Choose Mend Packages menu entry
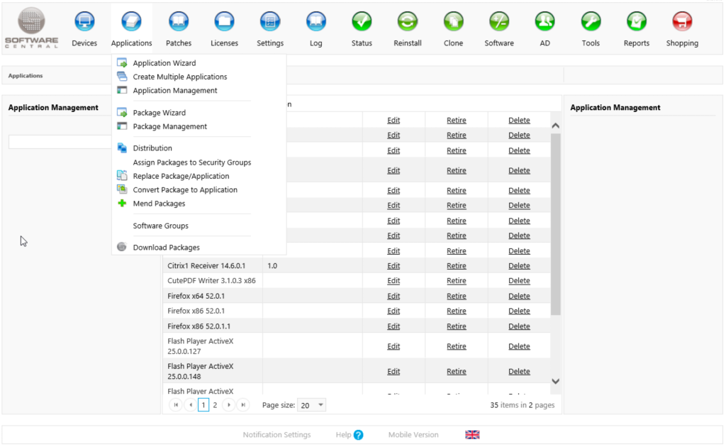726x447 pixels. [159, 204]
